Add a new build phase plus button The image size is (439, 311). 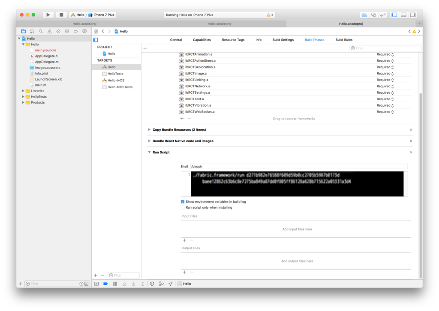click(145, 48)
